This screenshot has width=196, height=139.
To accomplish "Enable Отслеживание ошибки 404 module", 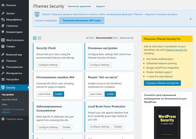I will pos(59,94).
